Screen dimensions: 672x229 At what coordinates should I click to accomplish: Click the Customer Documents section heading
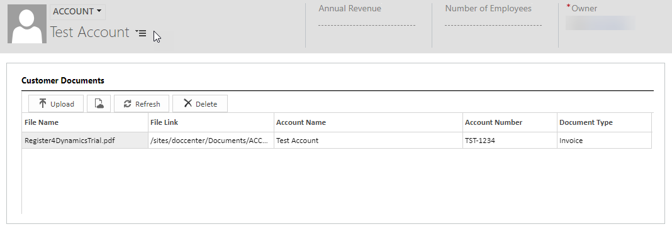62,80
